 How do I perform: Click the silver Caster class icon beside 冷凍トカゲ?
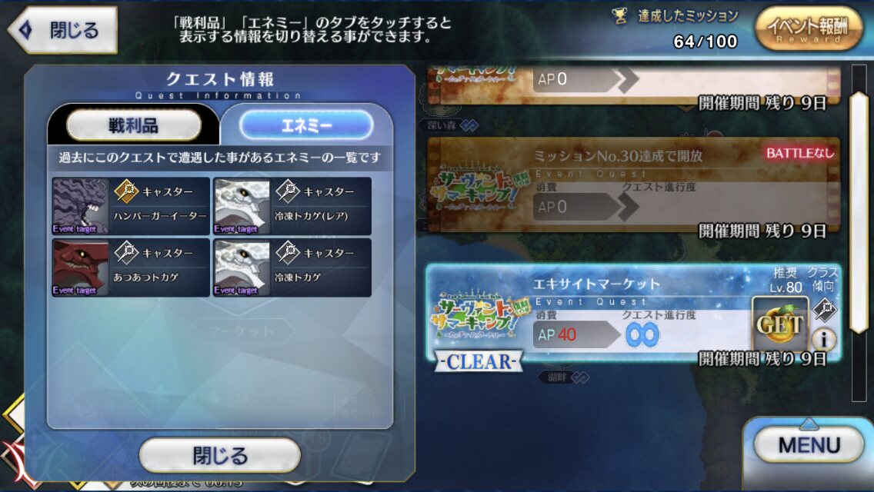point(288,253)
